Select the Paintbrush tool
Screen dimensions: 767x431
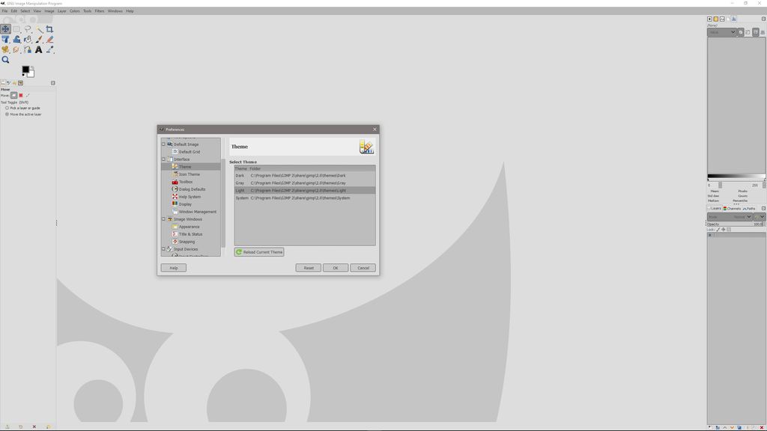coord(38,40)
